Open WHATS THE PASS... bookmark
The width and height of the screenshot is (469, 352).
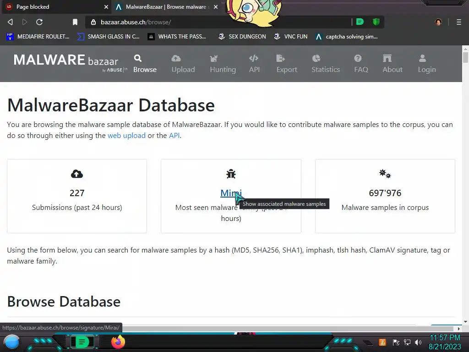pyautogui.click(x=177, y=37)
